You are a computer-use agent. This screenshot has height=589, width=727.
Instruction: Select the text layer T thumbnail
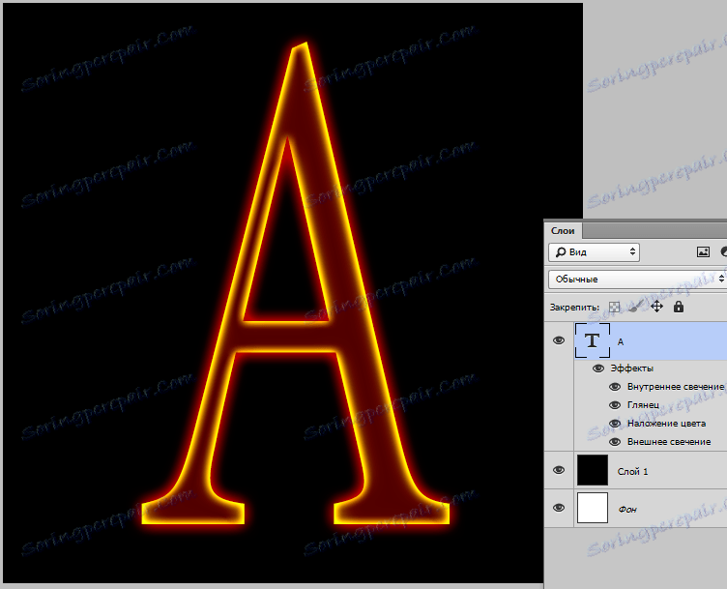click(x=592, y=340)
